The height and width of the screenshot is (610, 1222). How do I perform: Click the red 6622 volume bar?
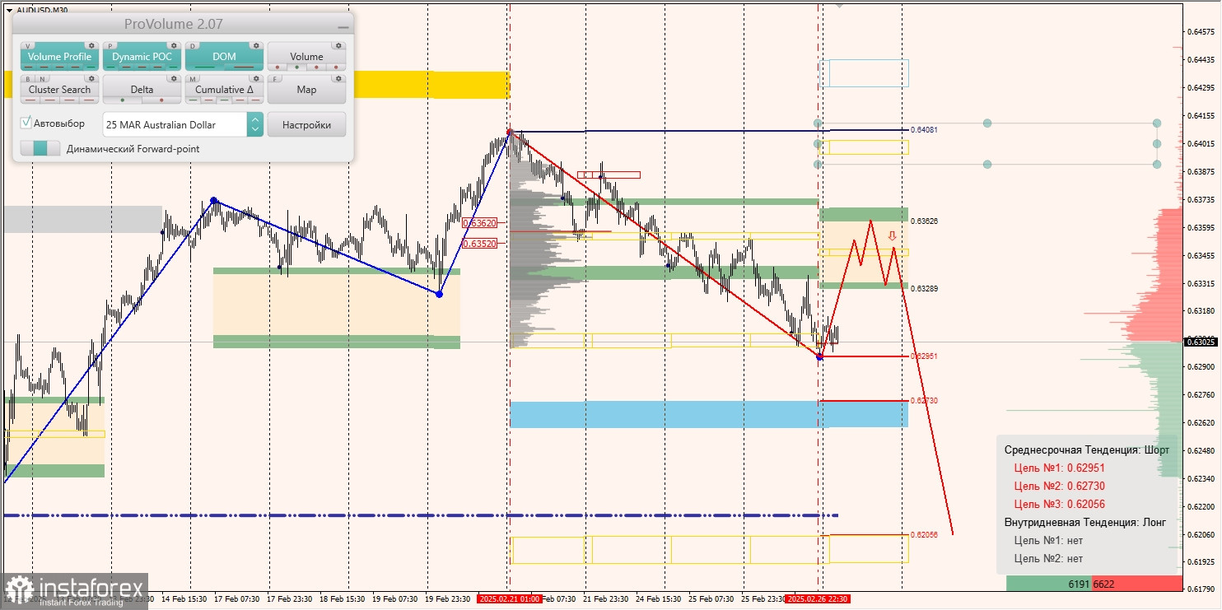tap(1137, 584)
